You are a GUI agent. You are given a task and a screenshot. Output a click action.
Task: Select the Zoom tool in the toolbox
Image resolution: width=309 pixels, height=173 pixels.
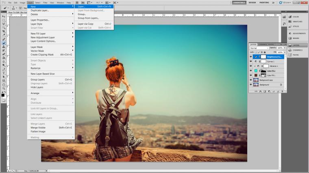tap(4, 89)
